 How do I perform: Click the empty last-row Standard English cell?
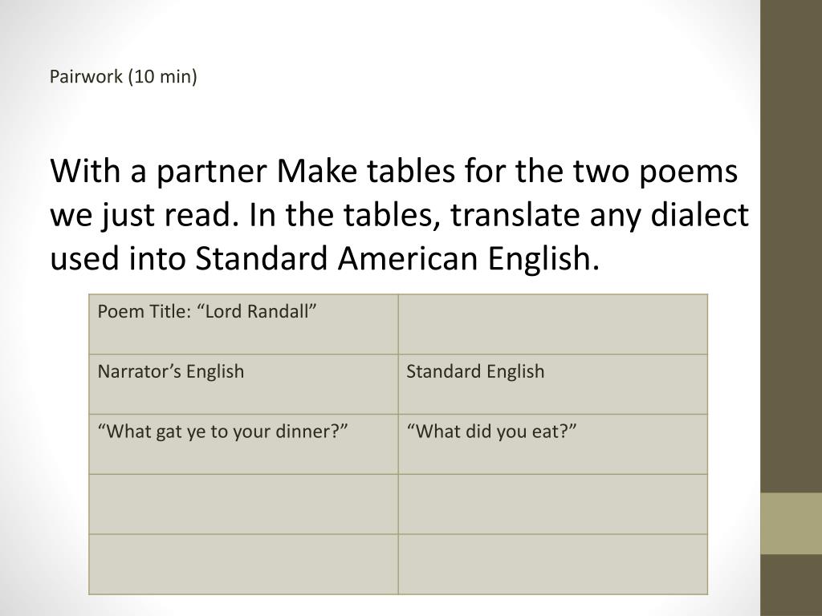pos(553,564)
